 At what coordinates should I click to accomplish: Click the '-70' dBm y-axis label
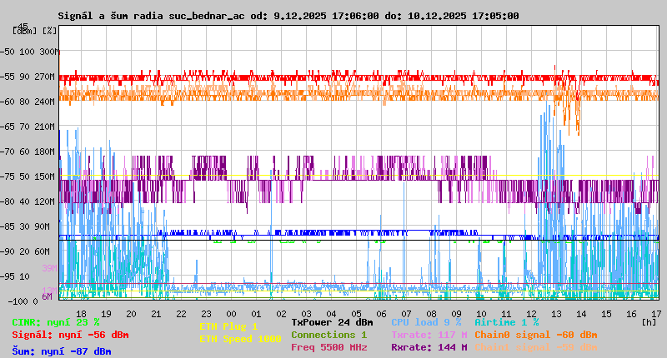[x=8, y=152]
